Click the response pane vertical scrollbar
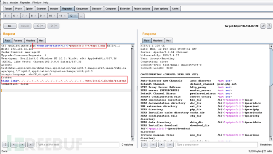The image size is (273, 154). (271, 93)
